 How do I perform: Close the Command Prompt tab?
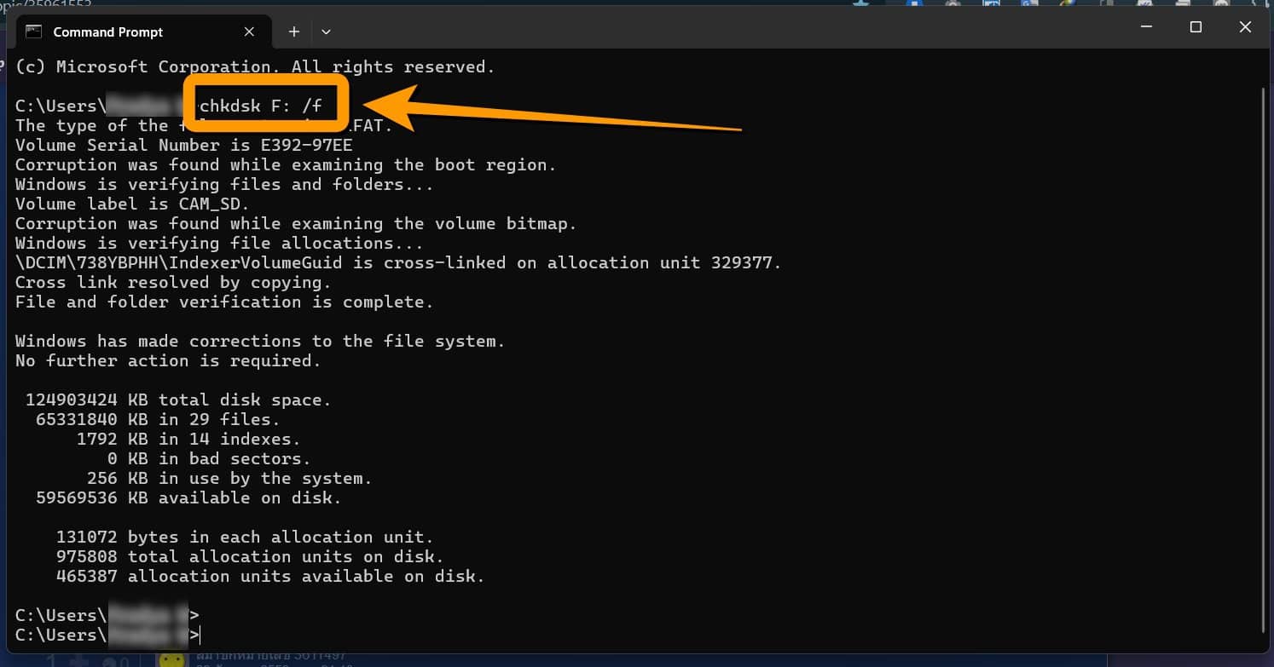pos(249,32)
